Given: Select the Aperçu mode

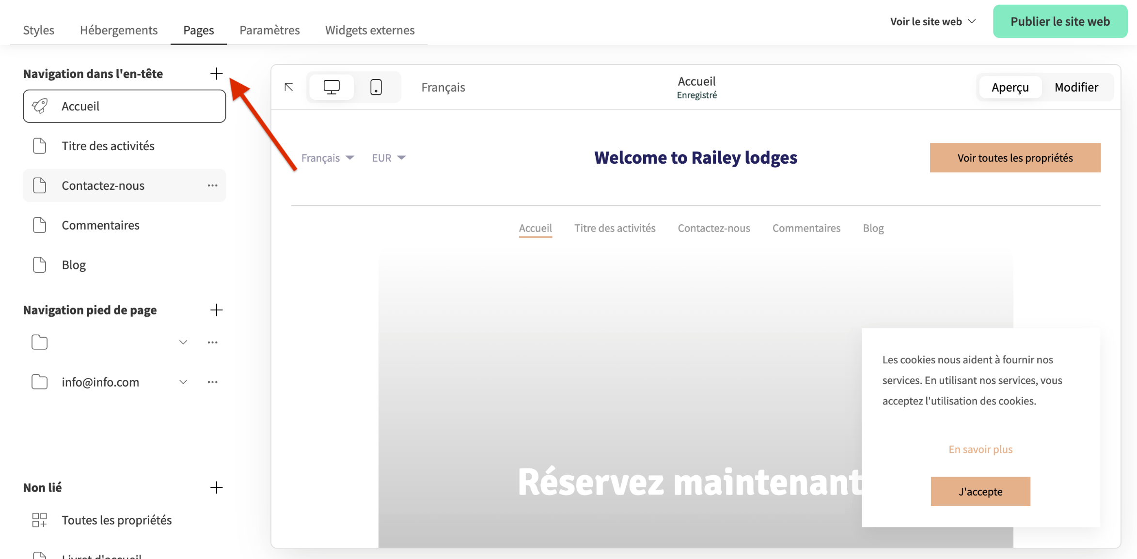Looking at the screenshot, I should [1010, 87].
